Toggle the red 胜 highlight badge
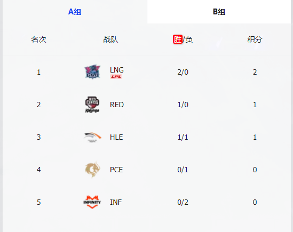 coord(178,39)
